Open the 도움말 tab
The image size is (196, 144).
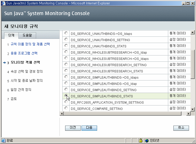coord(27,35)
